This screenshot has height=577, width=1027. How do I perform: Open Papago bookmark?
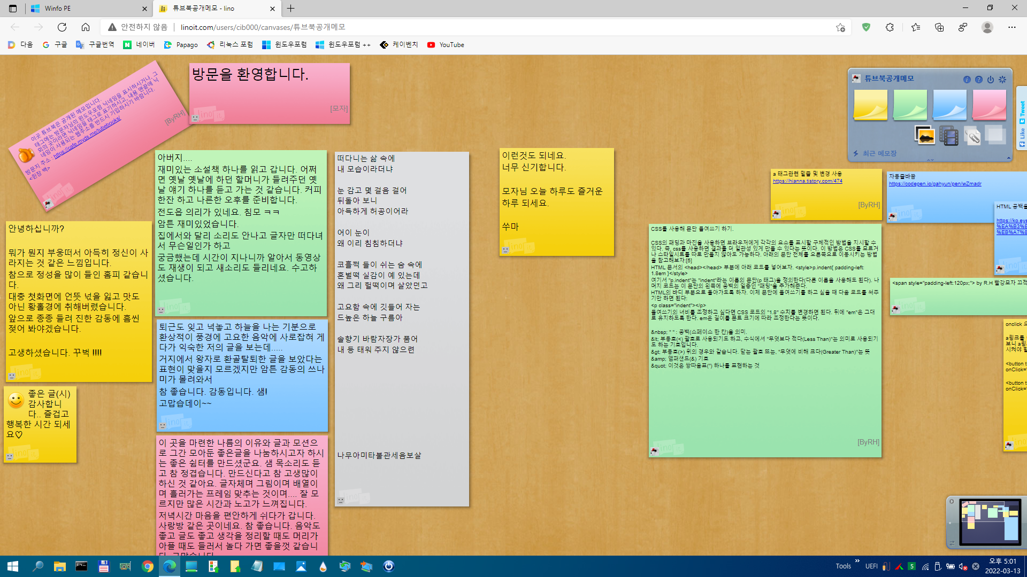181,45
